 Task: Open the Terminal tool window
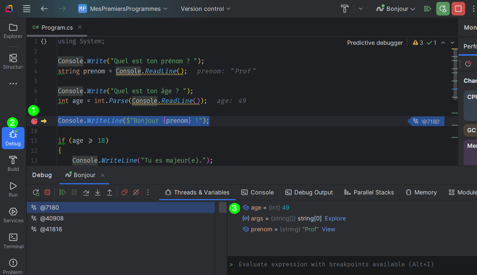[x=13, y=241]
